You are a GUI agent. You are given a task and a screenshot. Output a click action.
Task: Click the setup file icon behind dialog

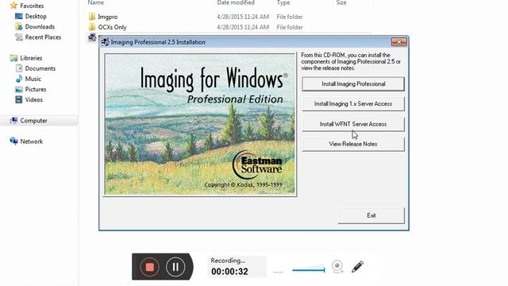[92, 37]
